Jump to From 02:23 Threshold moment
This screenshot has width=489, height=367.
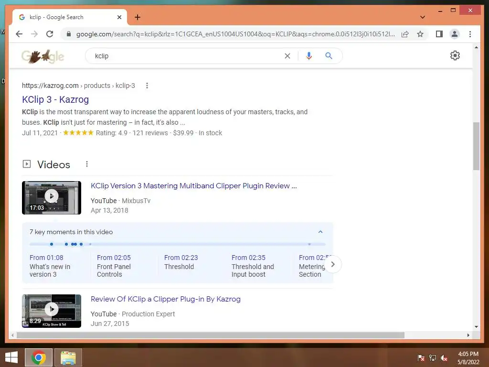pyautogui.click(x=181, y=262)
